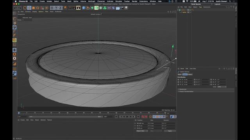Click the Undo icon in top toolbar

click(x=16, y=8)
